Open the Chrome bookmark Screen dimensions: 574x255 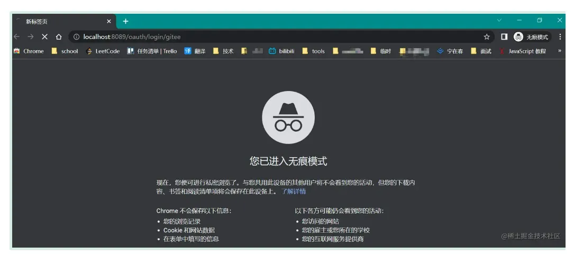(29, 51)
